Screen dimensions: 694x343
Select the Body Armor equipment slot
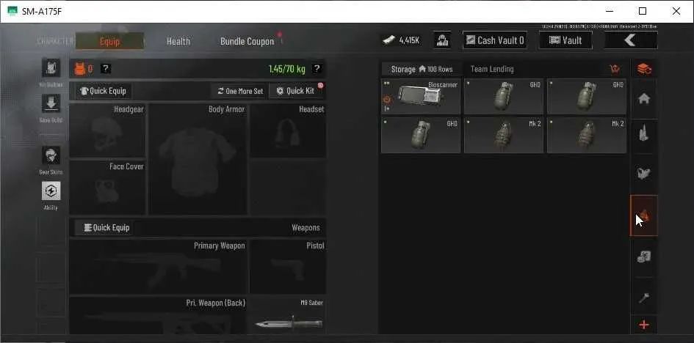click(198, 159)
